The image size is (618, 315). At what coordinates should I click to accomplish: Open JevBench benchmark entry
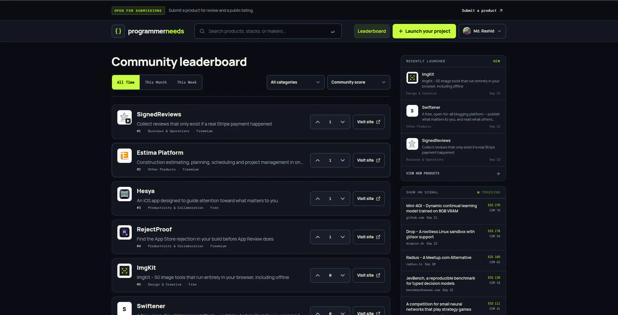click(x=453, y=284)
